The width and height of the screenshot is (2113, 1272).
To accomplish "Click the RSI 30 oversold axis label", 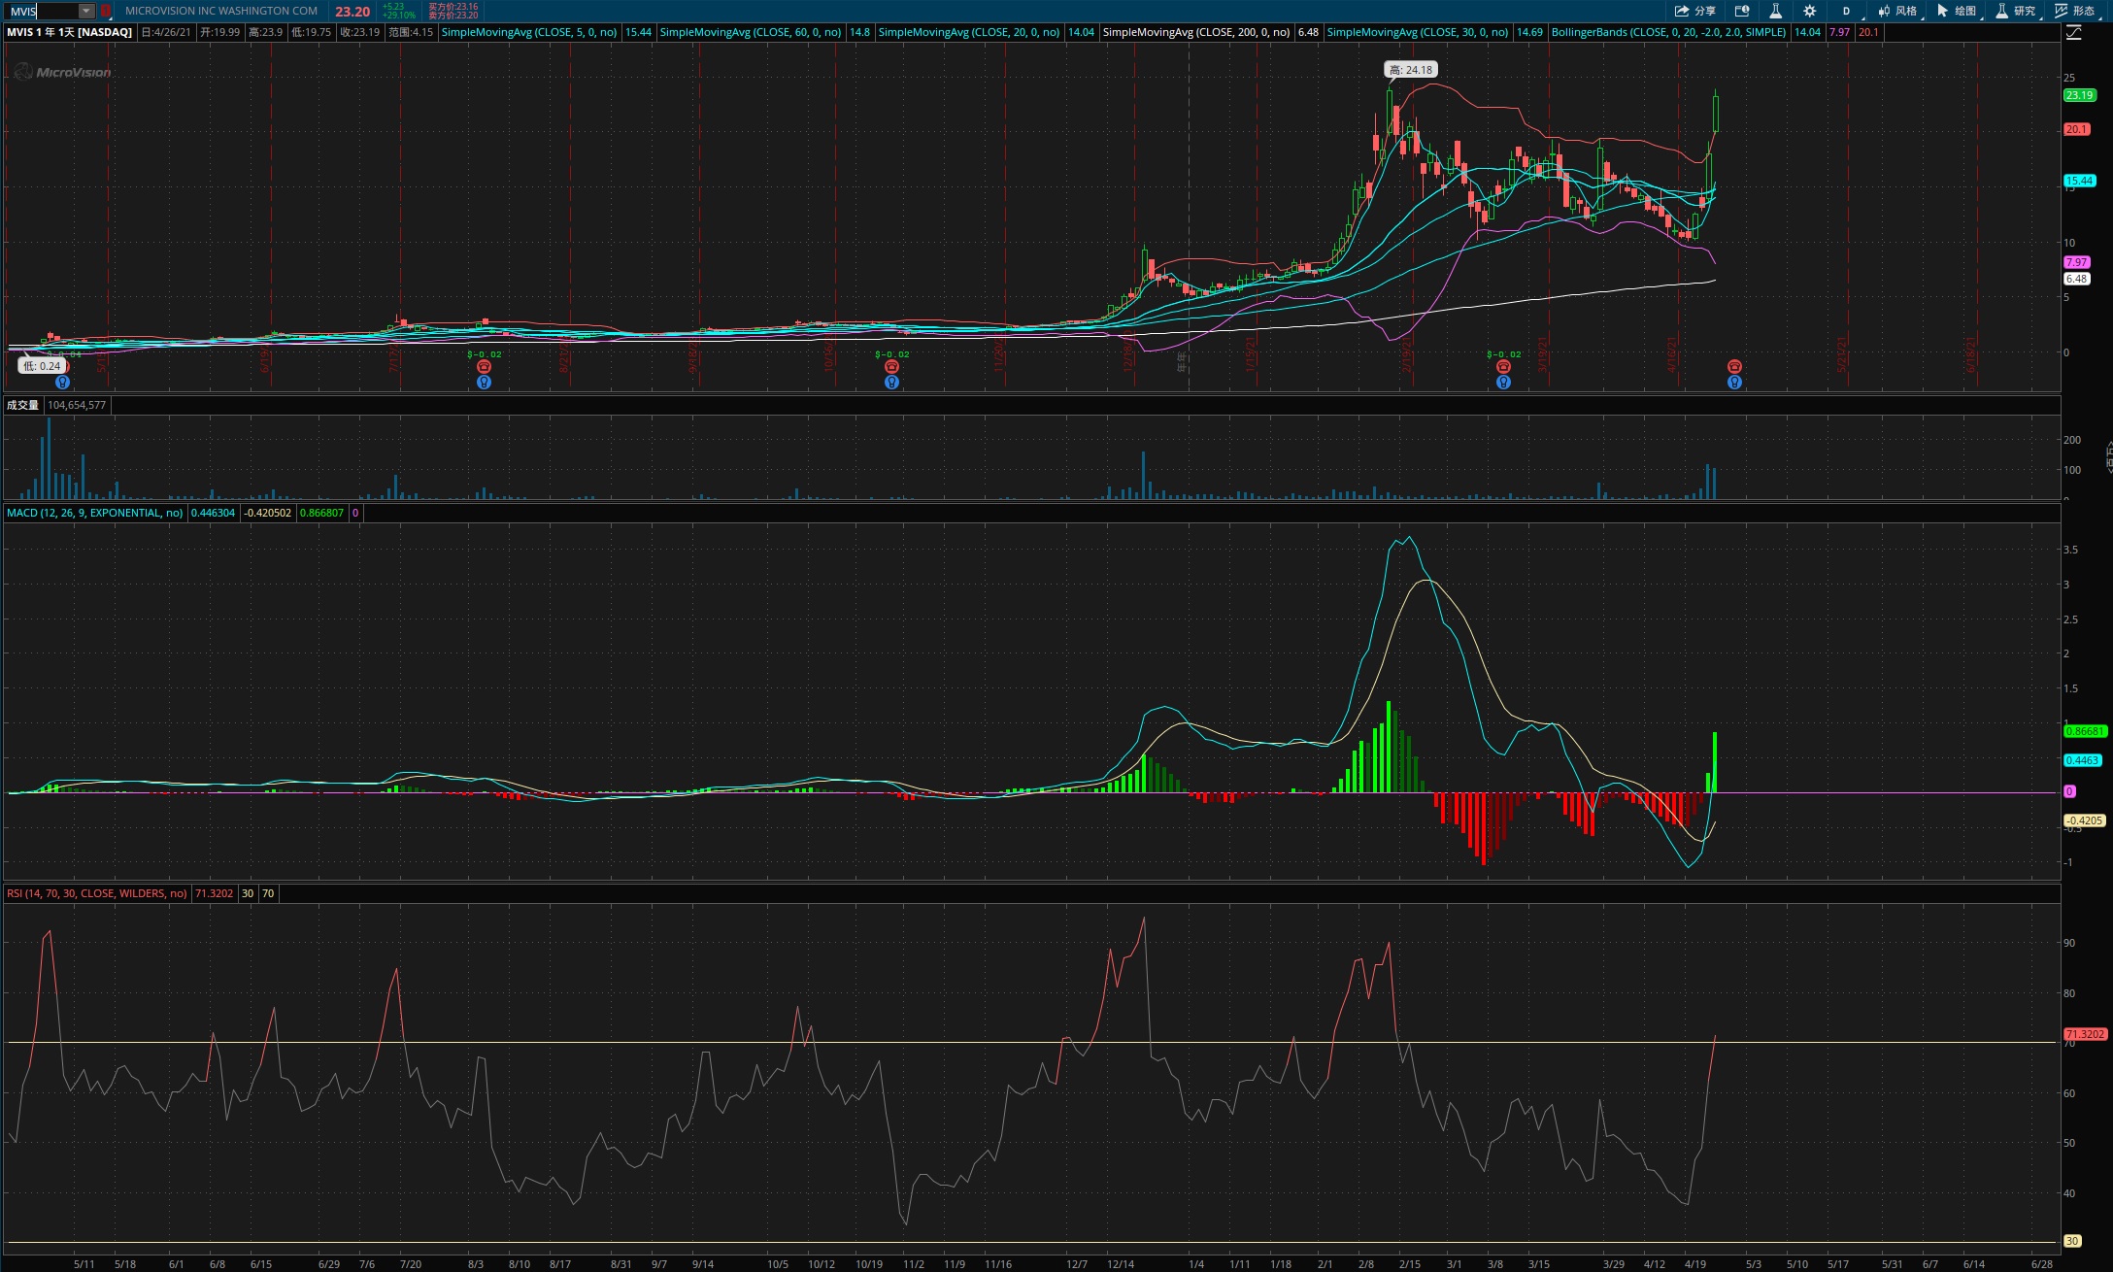I will coord(2071,1241).
